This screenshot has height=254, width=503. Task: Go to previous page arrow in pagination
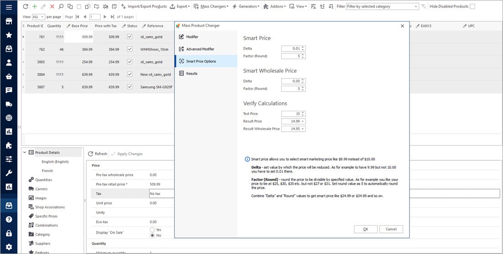coord(85,17)
